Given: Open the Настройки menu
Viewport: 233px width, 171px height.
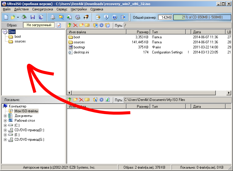Looking at the screenshot, I should click(79, 9).
